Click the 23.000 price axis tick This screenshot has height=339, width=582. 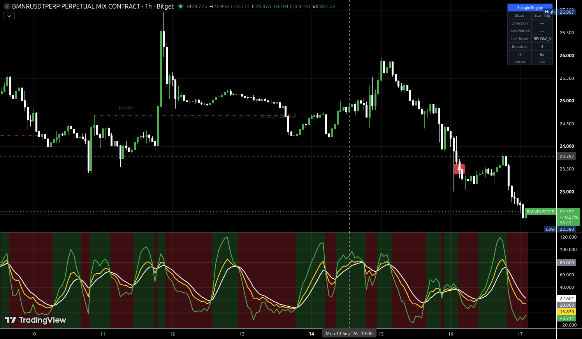click(x=567, y=192)
